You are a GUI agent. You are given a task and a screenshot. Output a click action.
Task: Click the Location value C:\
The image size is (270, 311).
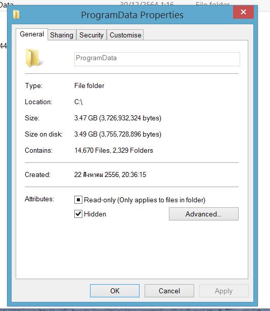tap(78, 102)
